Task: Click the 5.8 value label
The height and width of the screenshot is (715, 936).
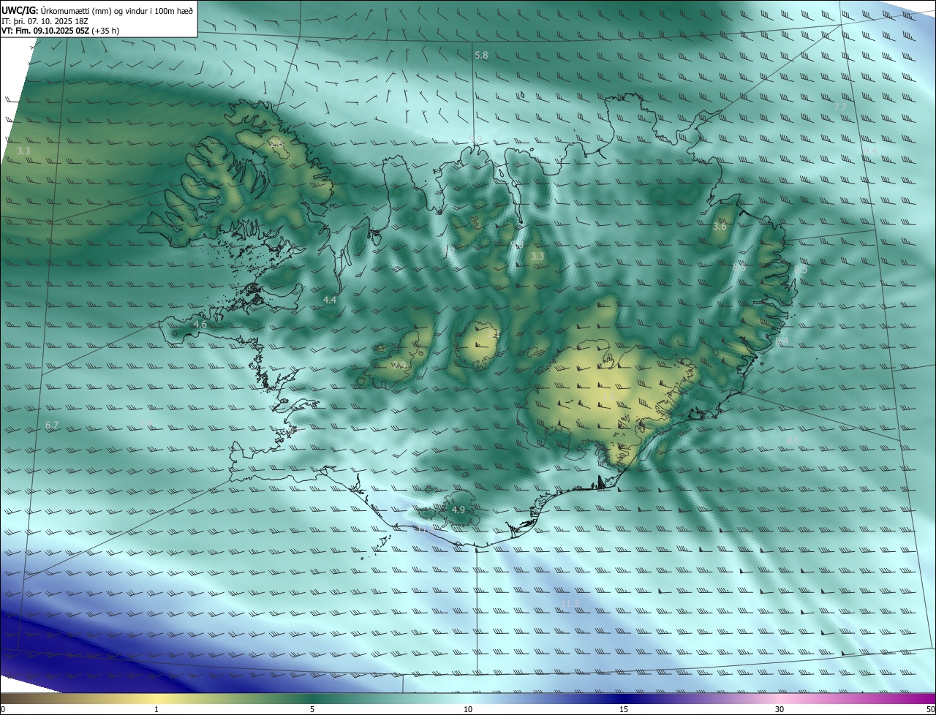Action: tap(481, 56)
